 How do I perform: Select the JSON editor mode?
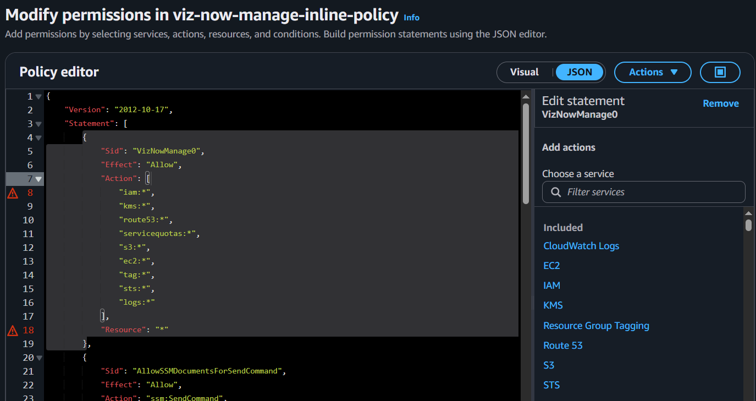point(580,72)
